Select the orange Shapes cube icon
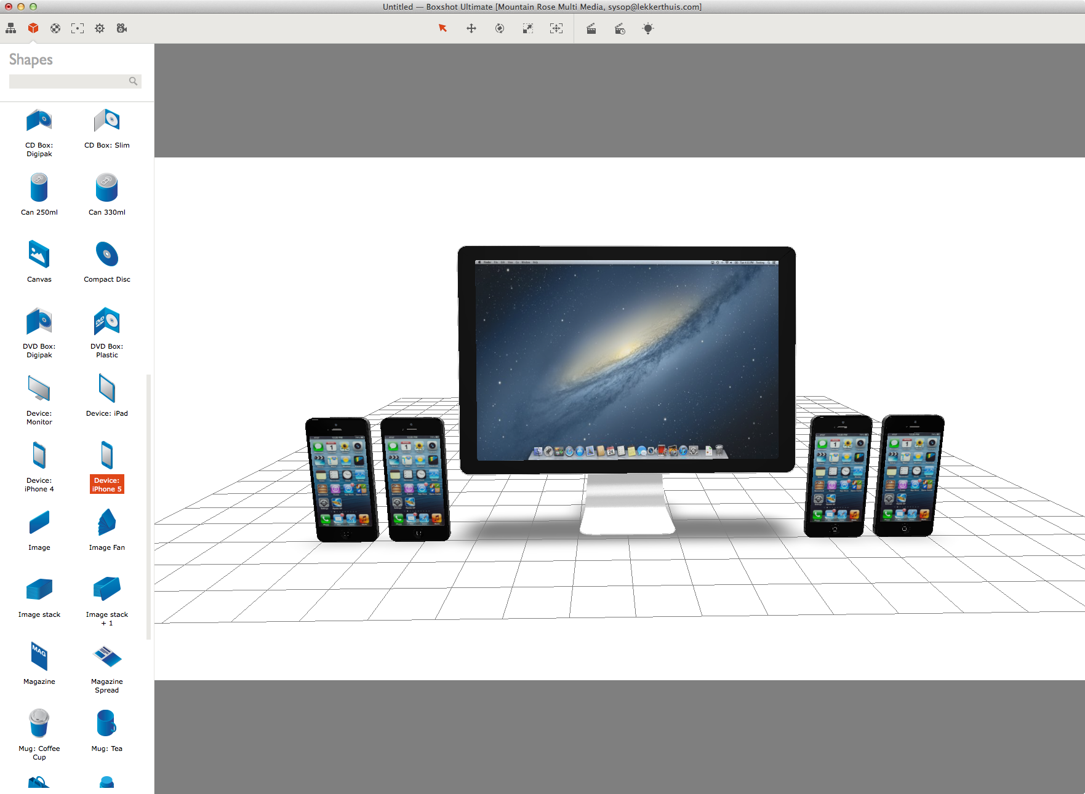 [33, 28]
